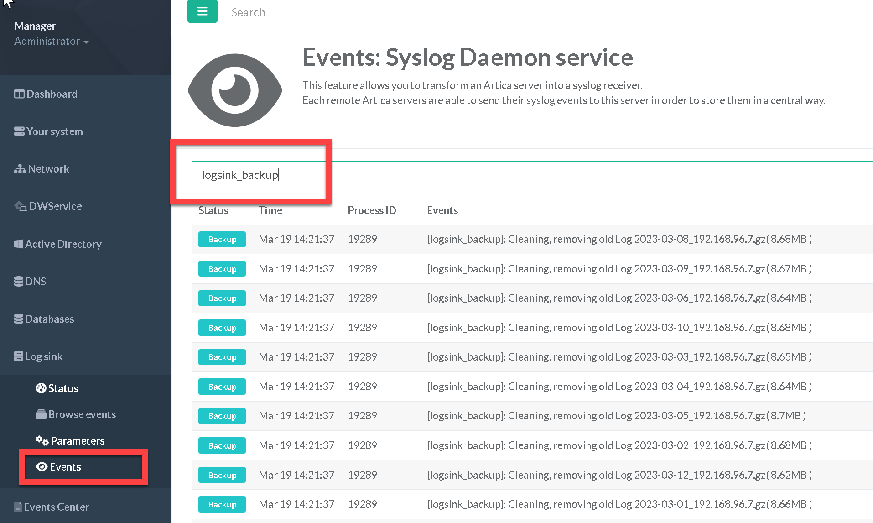Click the Time column header
Screen dimensions: 873x523
(270, 210)
